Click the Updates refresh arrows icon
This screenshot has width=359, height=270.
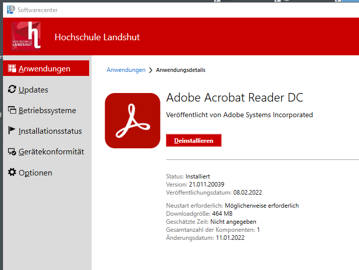[x=12, y=89]
